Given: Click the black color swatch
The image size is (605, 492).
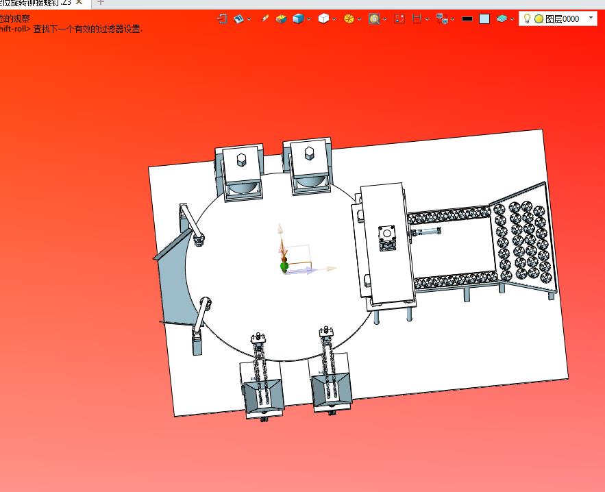Looking at the screenshot, I should click(467, 19).
